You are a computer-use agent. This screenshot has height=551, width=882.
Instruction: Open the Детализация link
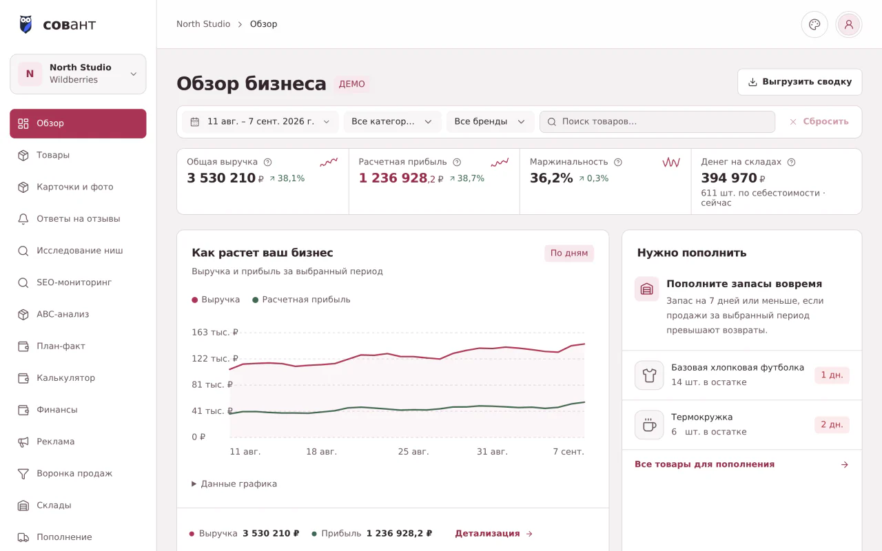click(494, 533)
